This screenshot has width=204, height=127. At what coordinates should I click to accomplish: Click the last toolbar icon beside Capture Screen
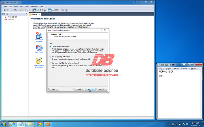click(66, 10)
